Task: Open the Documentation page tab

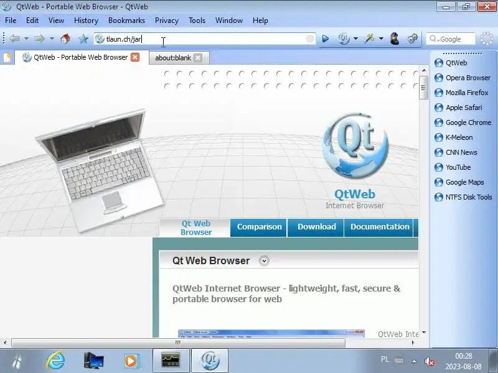Action: point(380,227)
